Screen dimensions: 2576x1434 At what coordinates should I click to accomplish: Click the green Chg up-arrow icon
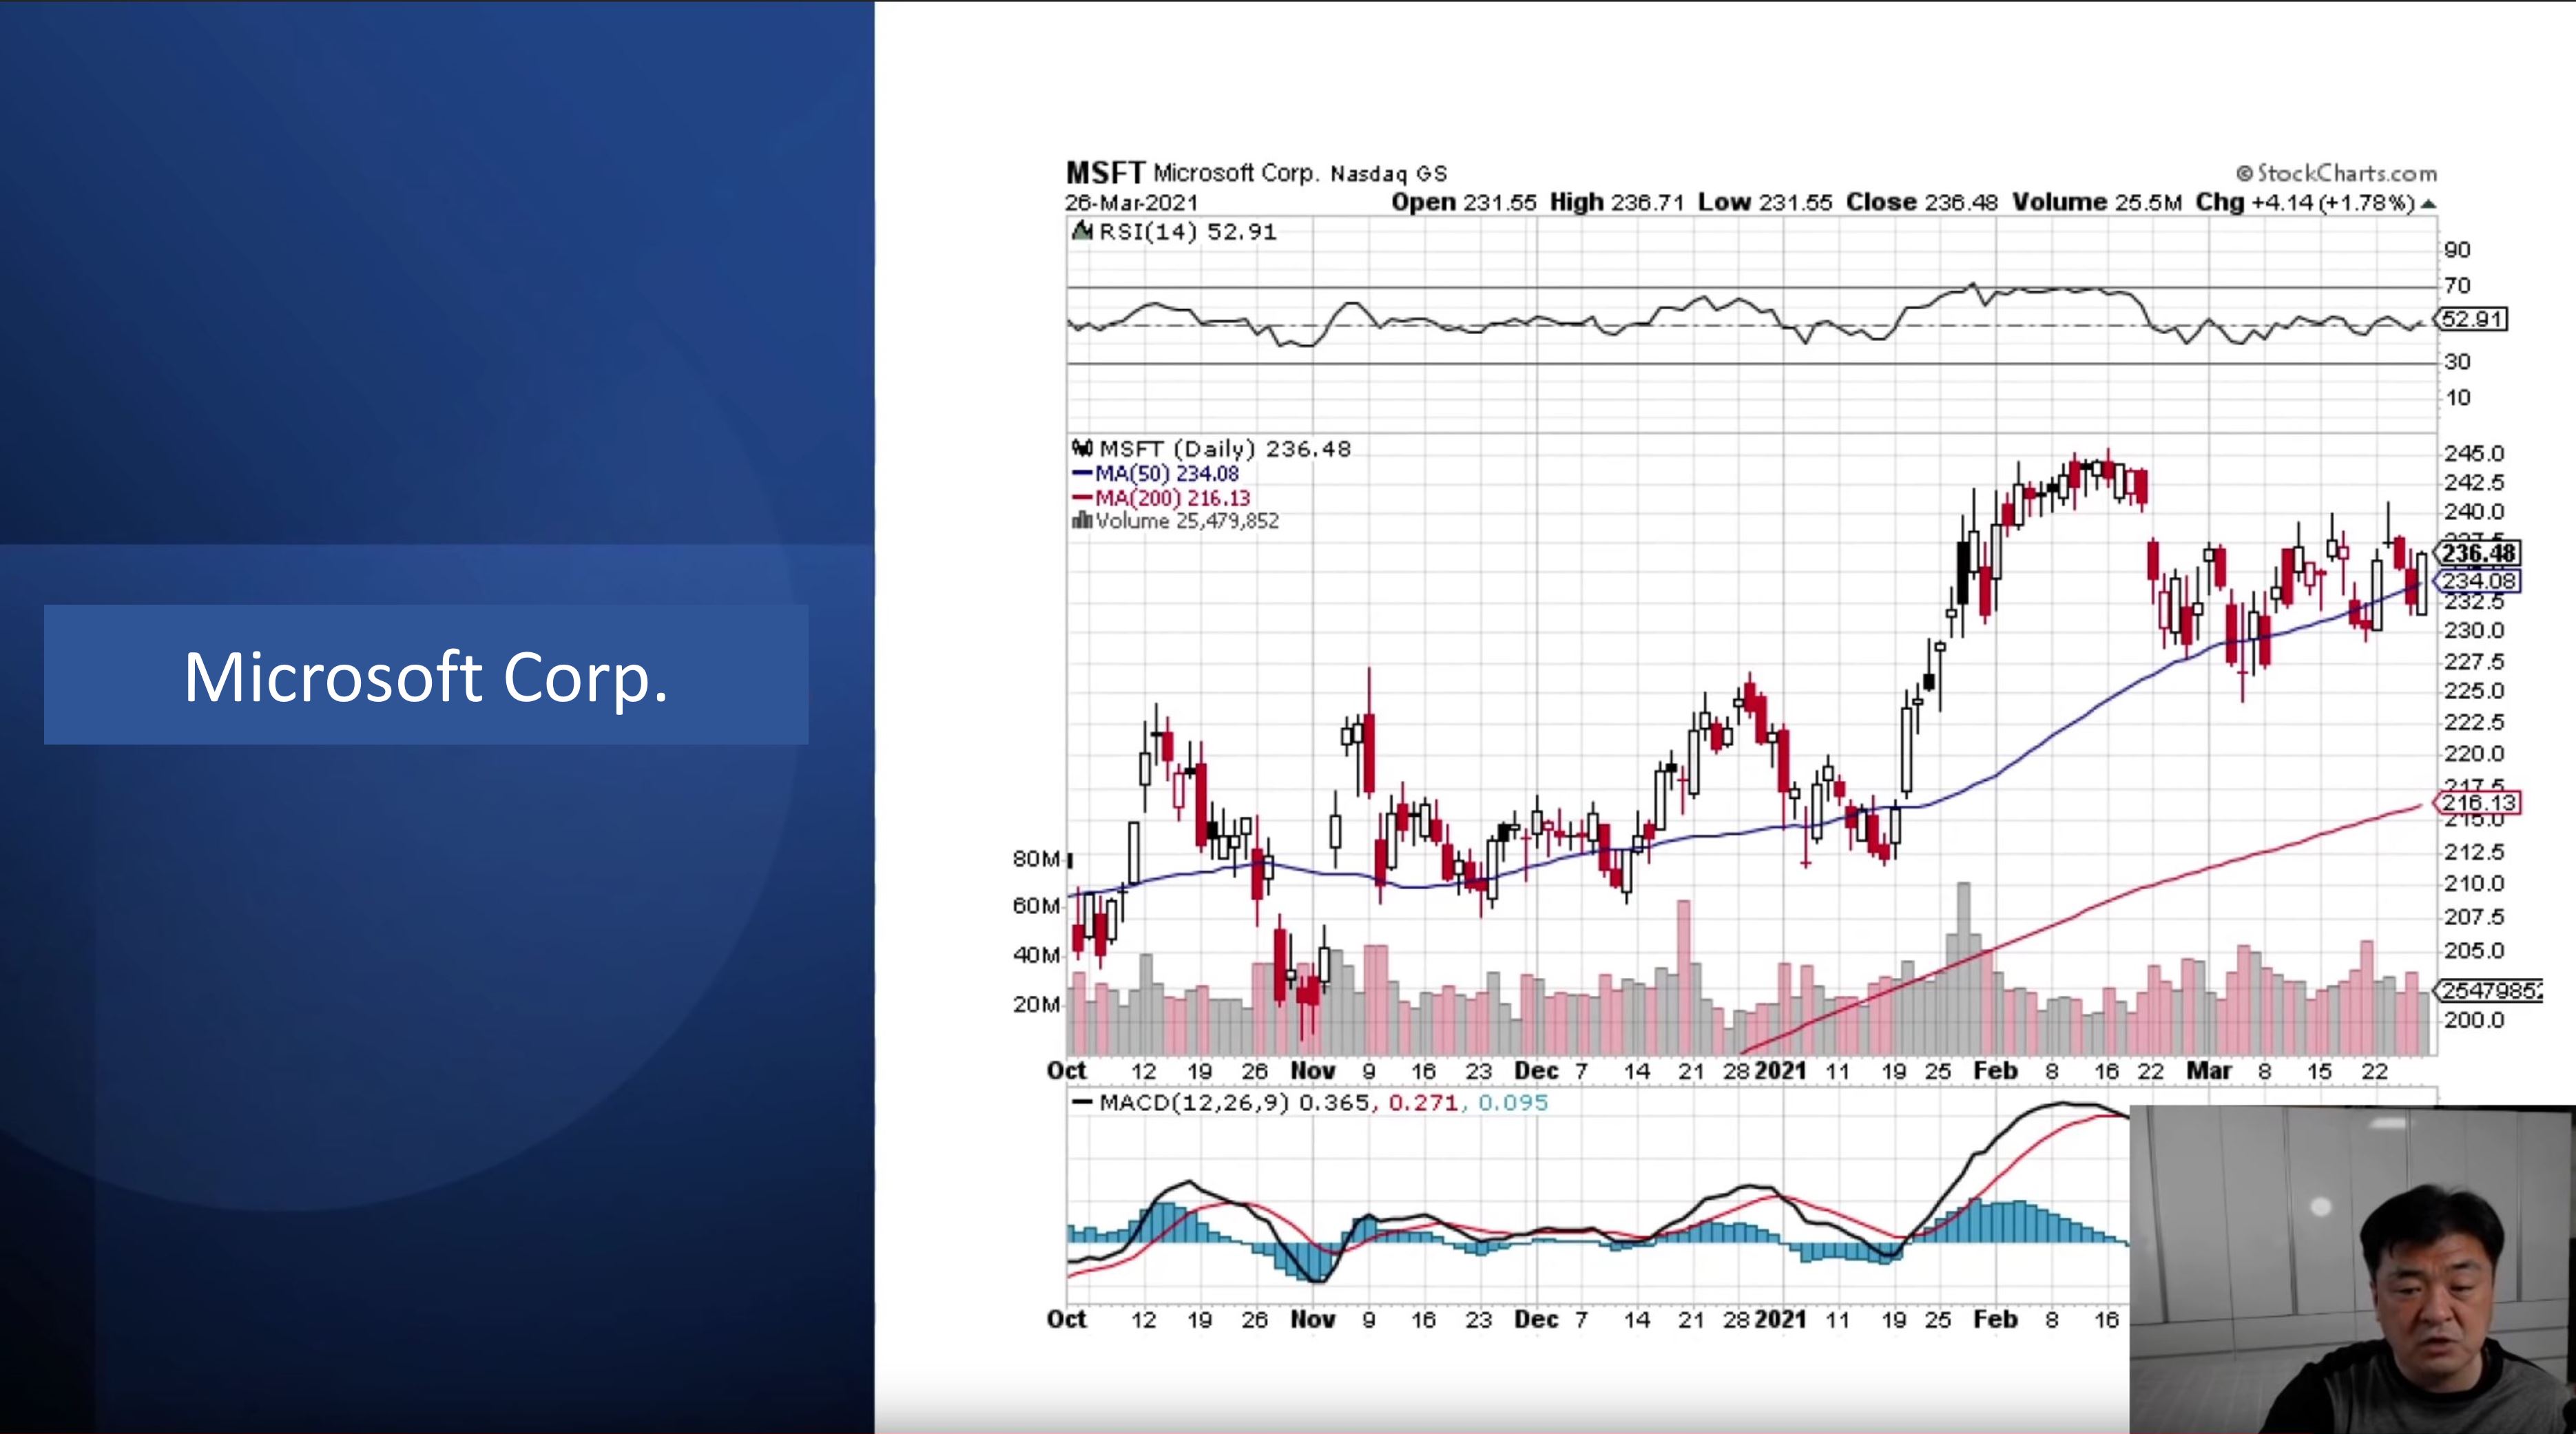point(2428,204)
